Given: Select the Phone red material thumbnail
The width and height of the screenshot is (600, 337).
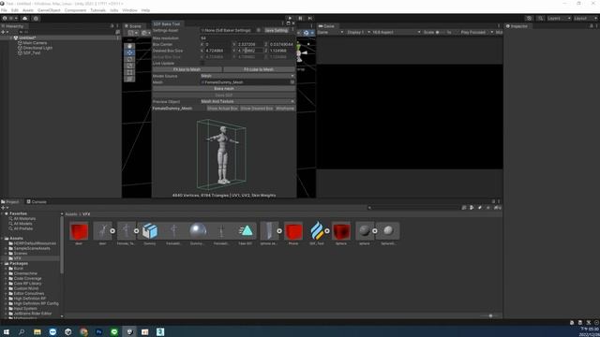Looking at the screenshot, I should click(293, 231).
